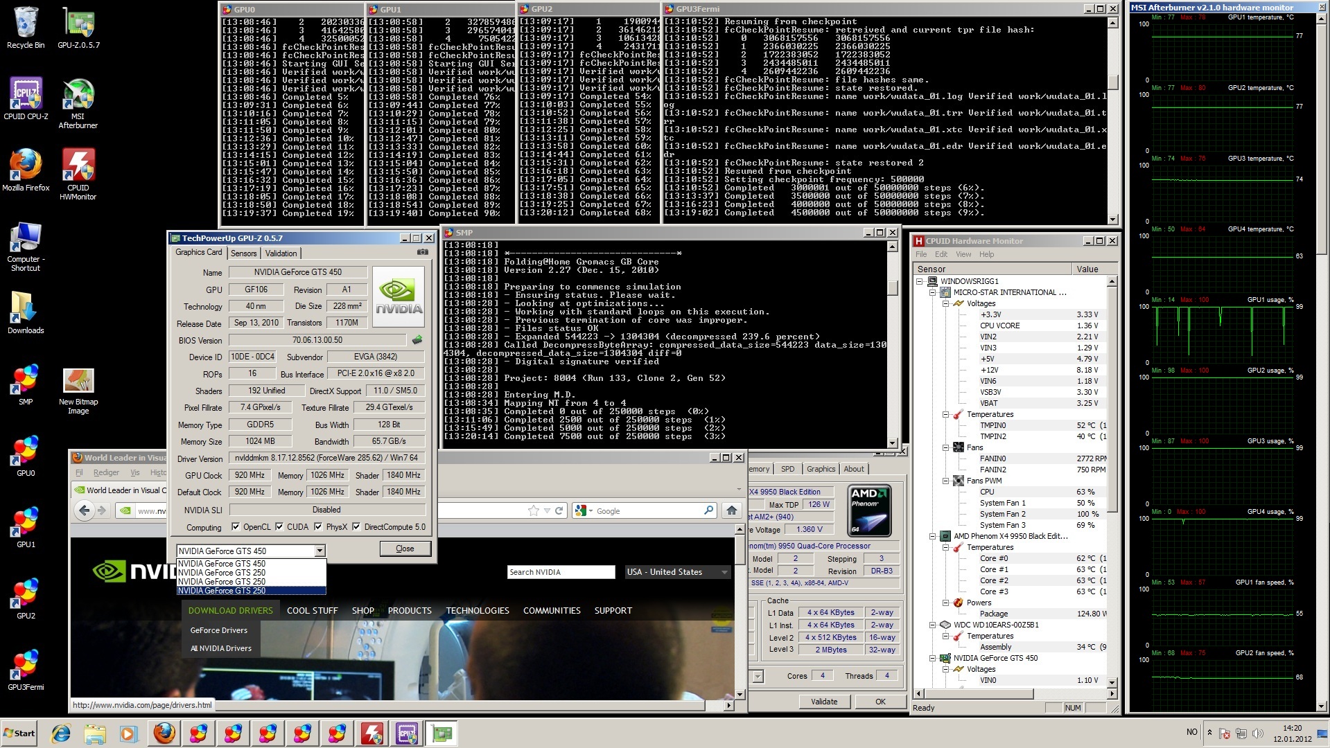
Task: Open Internet Explorer from the taskbar
Action: tap(61, 733)
